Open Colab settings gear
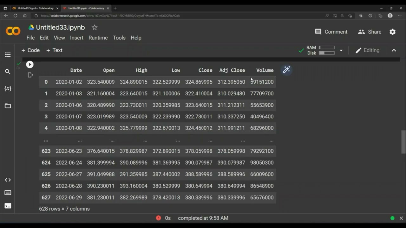 [x=393, y=32]
